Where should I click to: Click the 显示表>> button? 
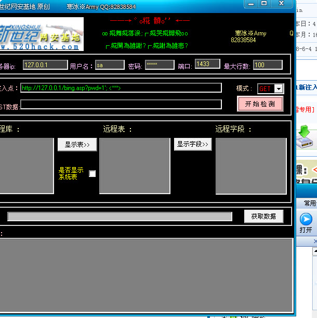click(77, 145)
